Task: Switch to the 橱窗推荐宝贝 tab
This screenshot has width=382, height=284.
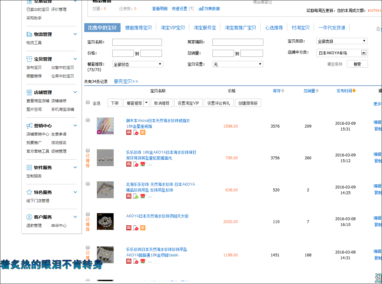Action: 137,28
